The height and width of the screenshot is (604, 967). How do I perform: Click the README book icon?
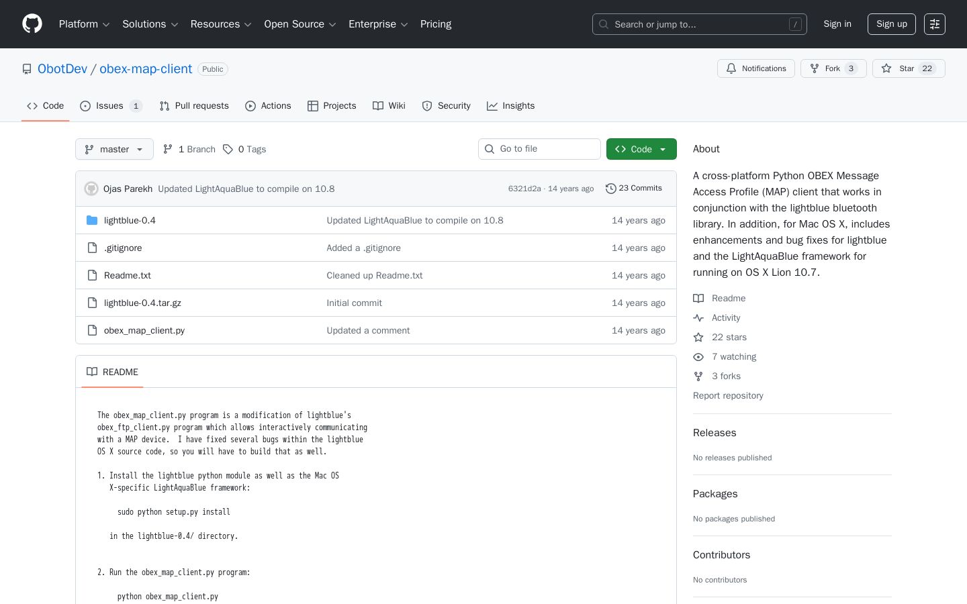point(92,372)
